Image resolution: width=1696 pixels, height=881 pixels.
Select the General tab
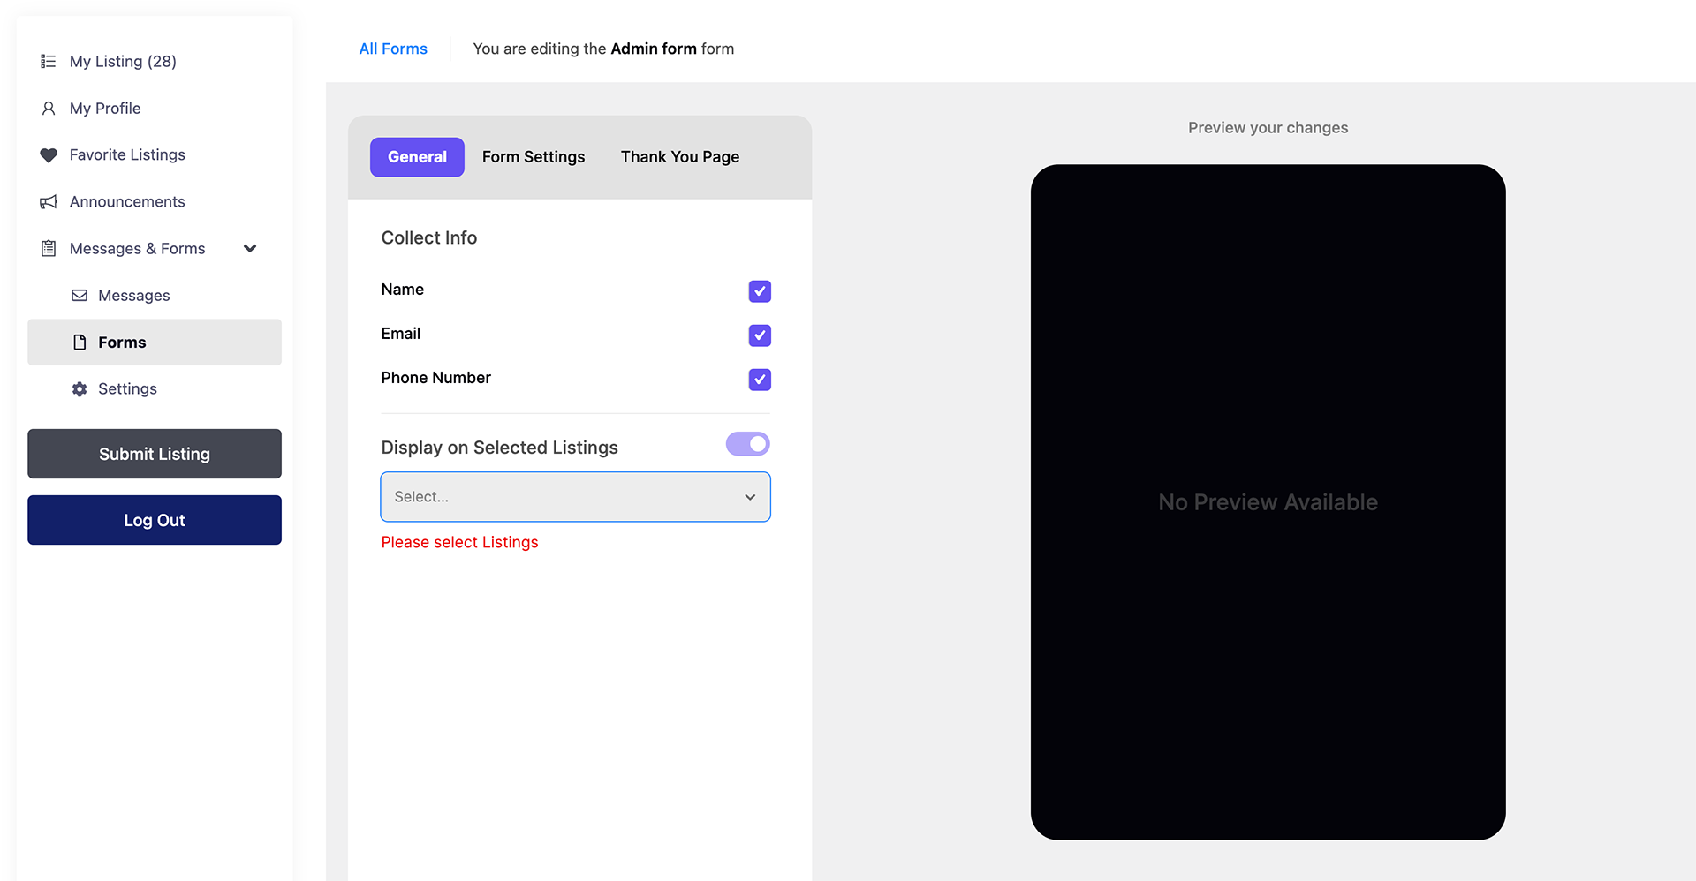[417, 156]
